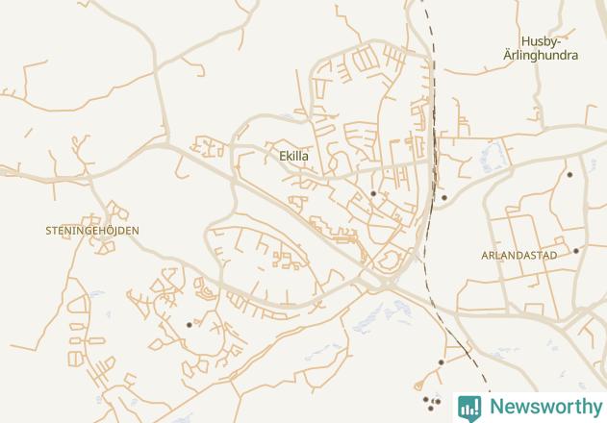Click the oval loop road above the interchange
The image size is (607, 423).
point(391,260)
